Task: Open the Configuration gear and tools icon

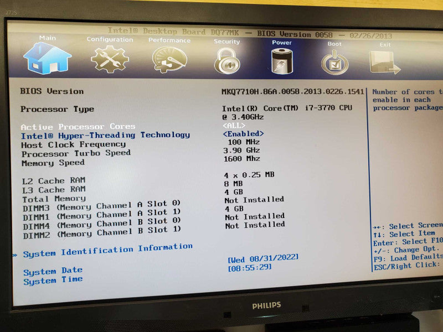Action: 110,59
